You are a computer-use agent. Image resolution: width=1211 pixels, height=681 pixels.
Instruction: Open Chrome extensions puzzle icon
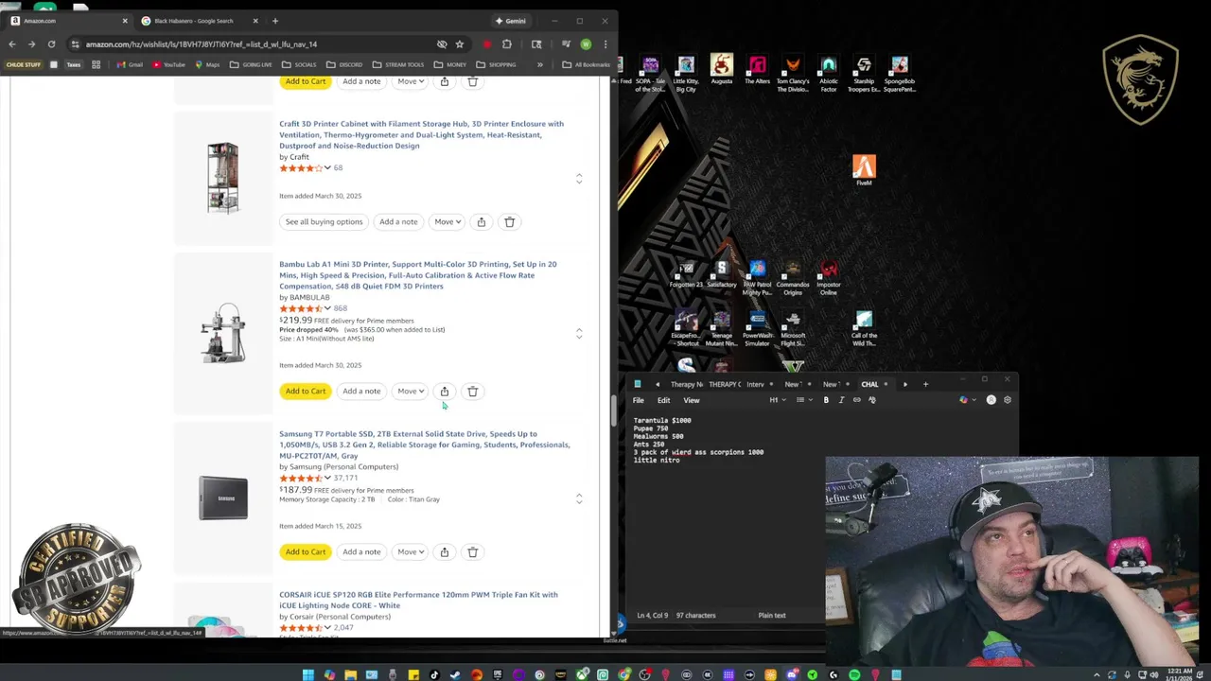(507, 44)
